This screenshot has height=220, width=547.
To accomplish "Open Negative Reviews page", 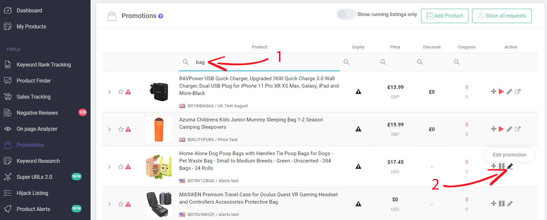I will [37, 113].
